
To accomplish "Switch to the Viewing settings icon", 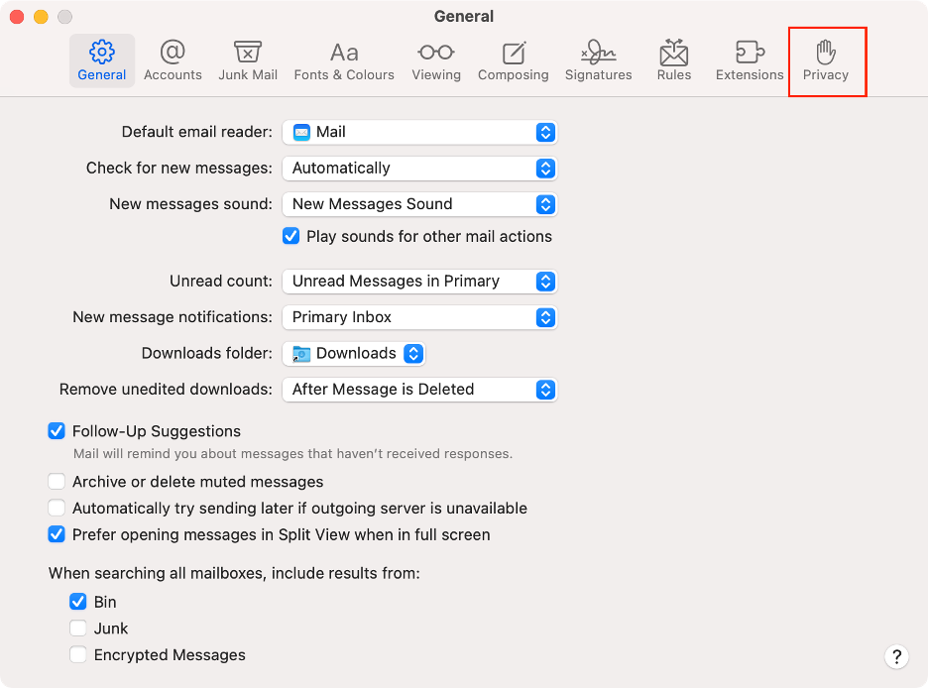I will [436, 59].
